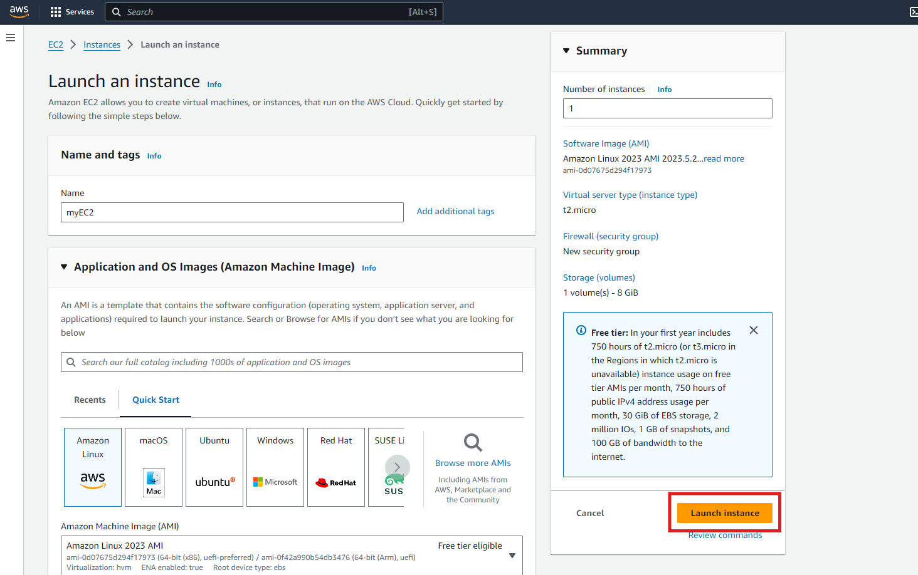Open the Services grid menu
The image size is (918, 575).
point(72,12)
